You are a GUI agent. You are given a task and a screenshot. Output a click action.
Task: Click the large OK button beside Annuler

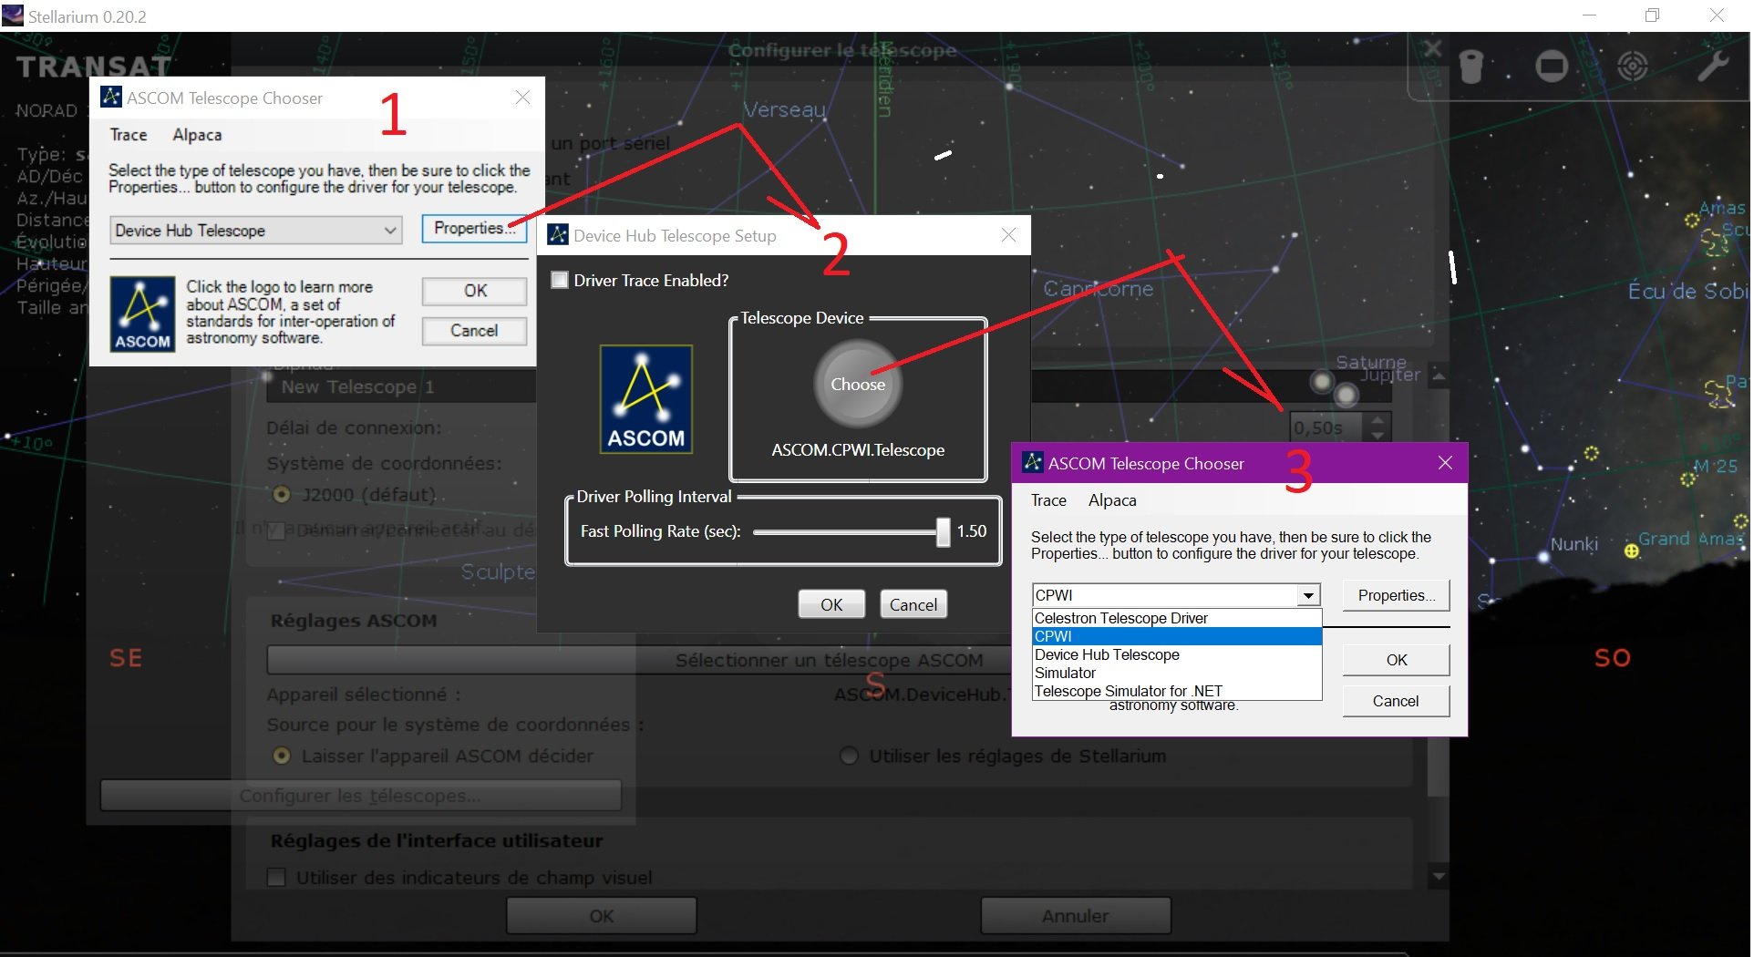(602, 916)
